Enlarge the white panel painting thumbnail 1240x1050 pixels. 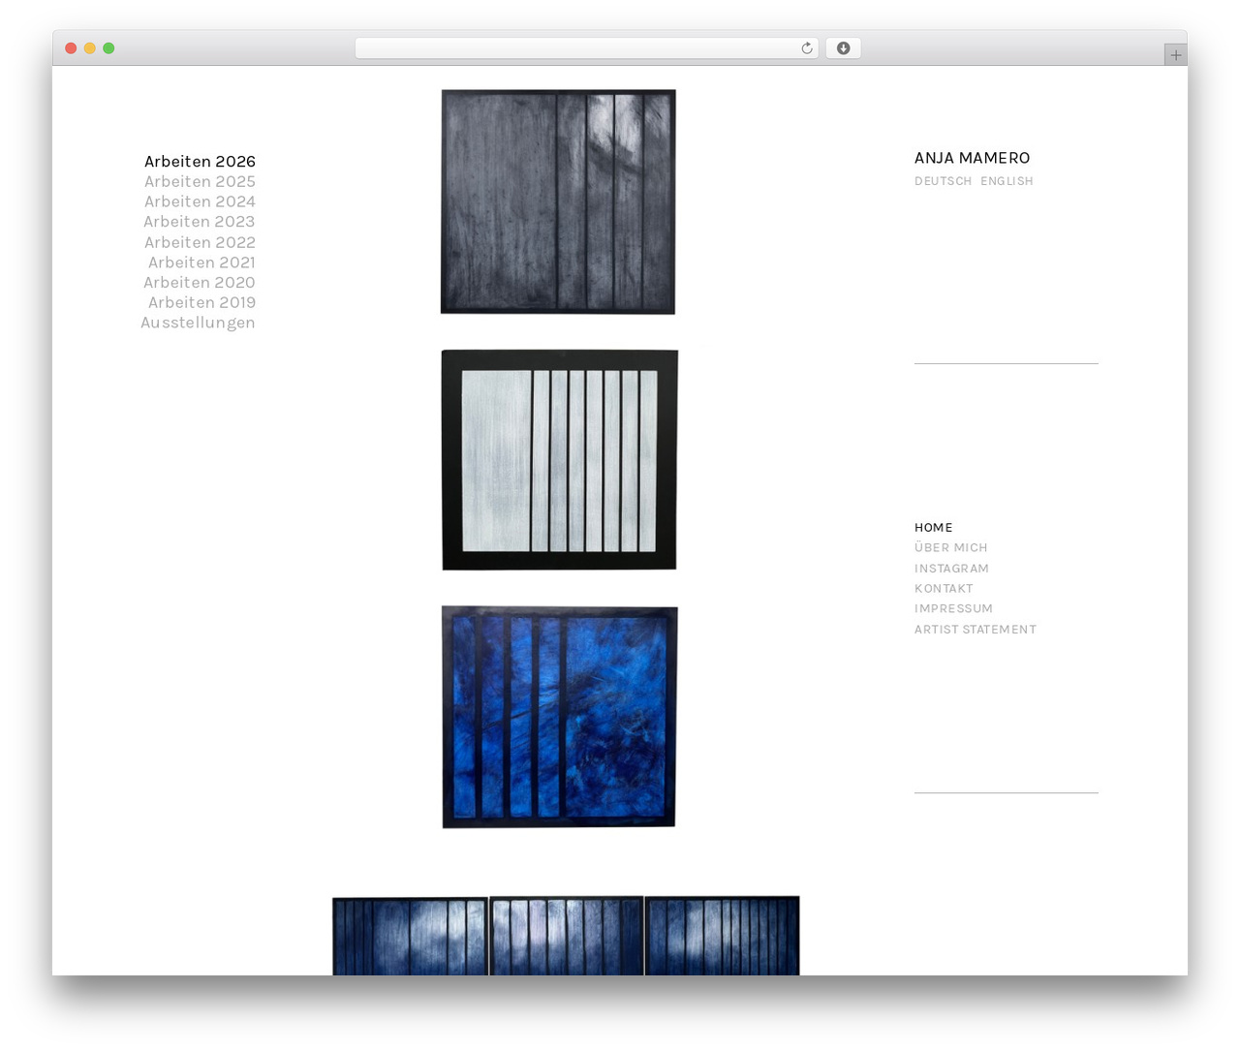559,460
